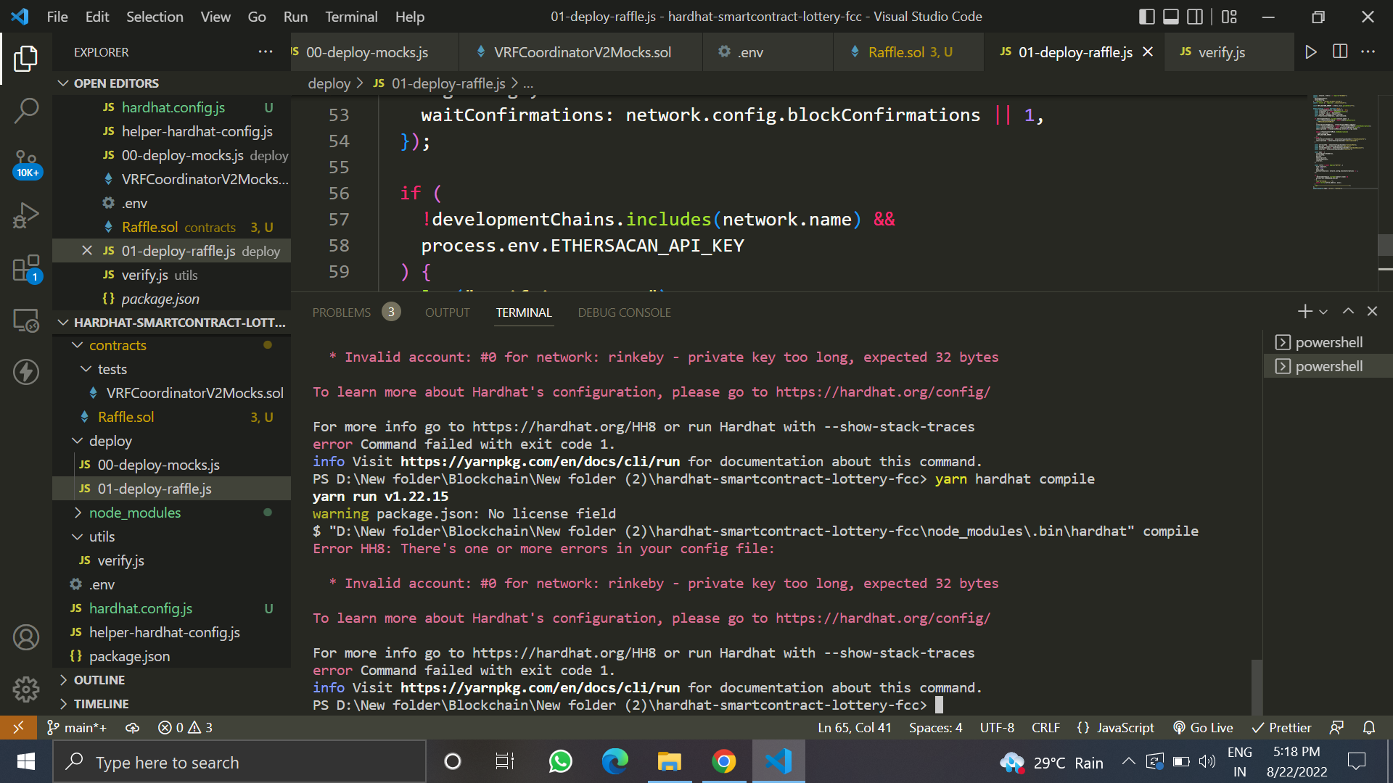Open the Thunder Client lightning icon
The width and height of the screenshot is (1393, 783).
click(26, 372)
